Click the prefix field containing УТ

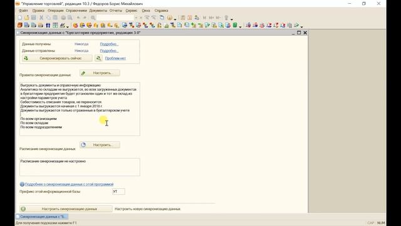click(118, 191)
